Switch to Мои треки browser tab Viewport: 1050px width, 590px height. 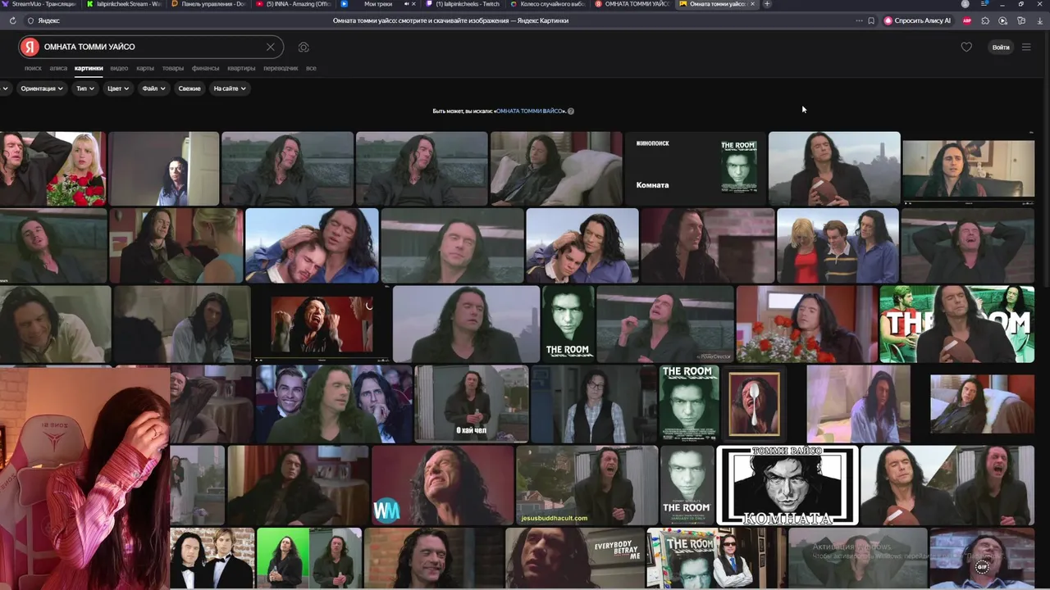point(377,4)
